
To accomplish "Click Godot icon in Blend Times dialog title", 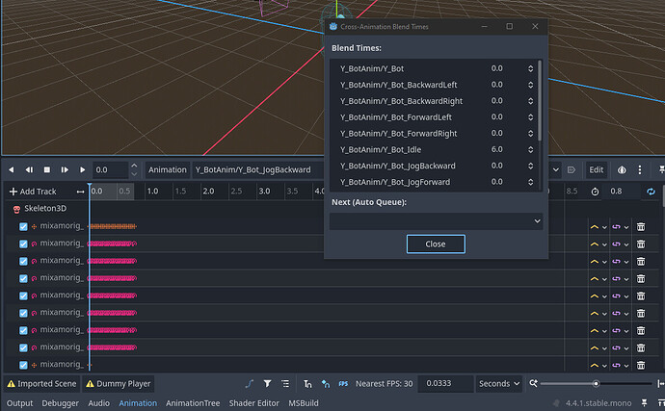I will tap(333, 26).
